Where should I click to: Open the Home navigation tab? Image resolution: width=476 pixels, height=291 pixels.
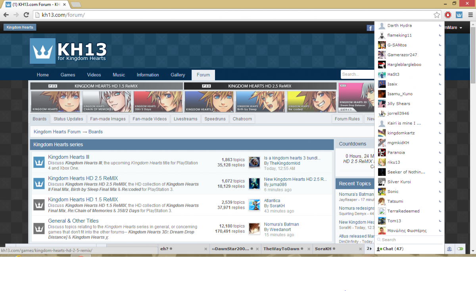click(43, 75)
